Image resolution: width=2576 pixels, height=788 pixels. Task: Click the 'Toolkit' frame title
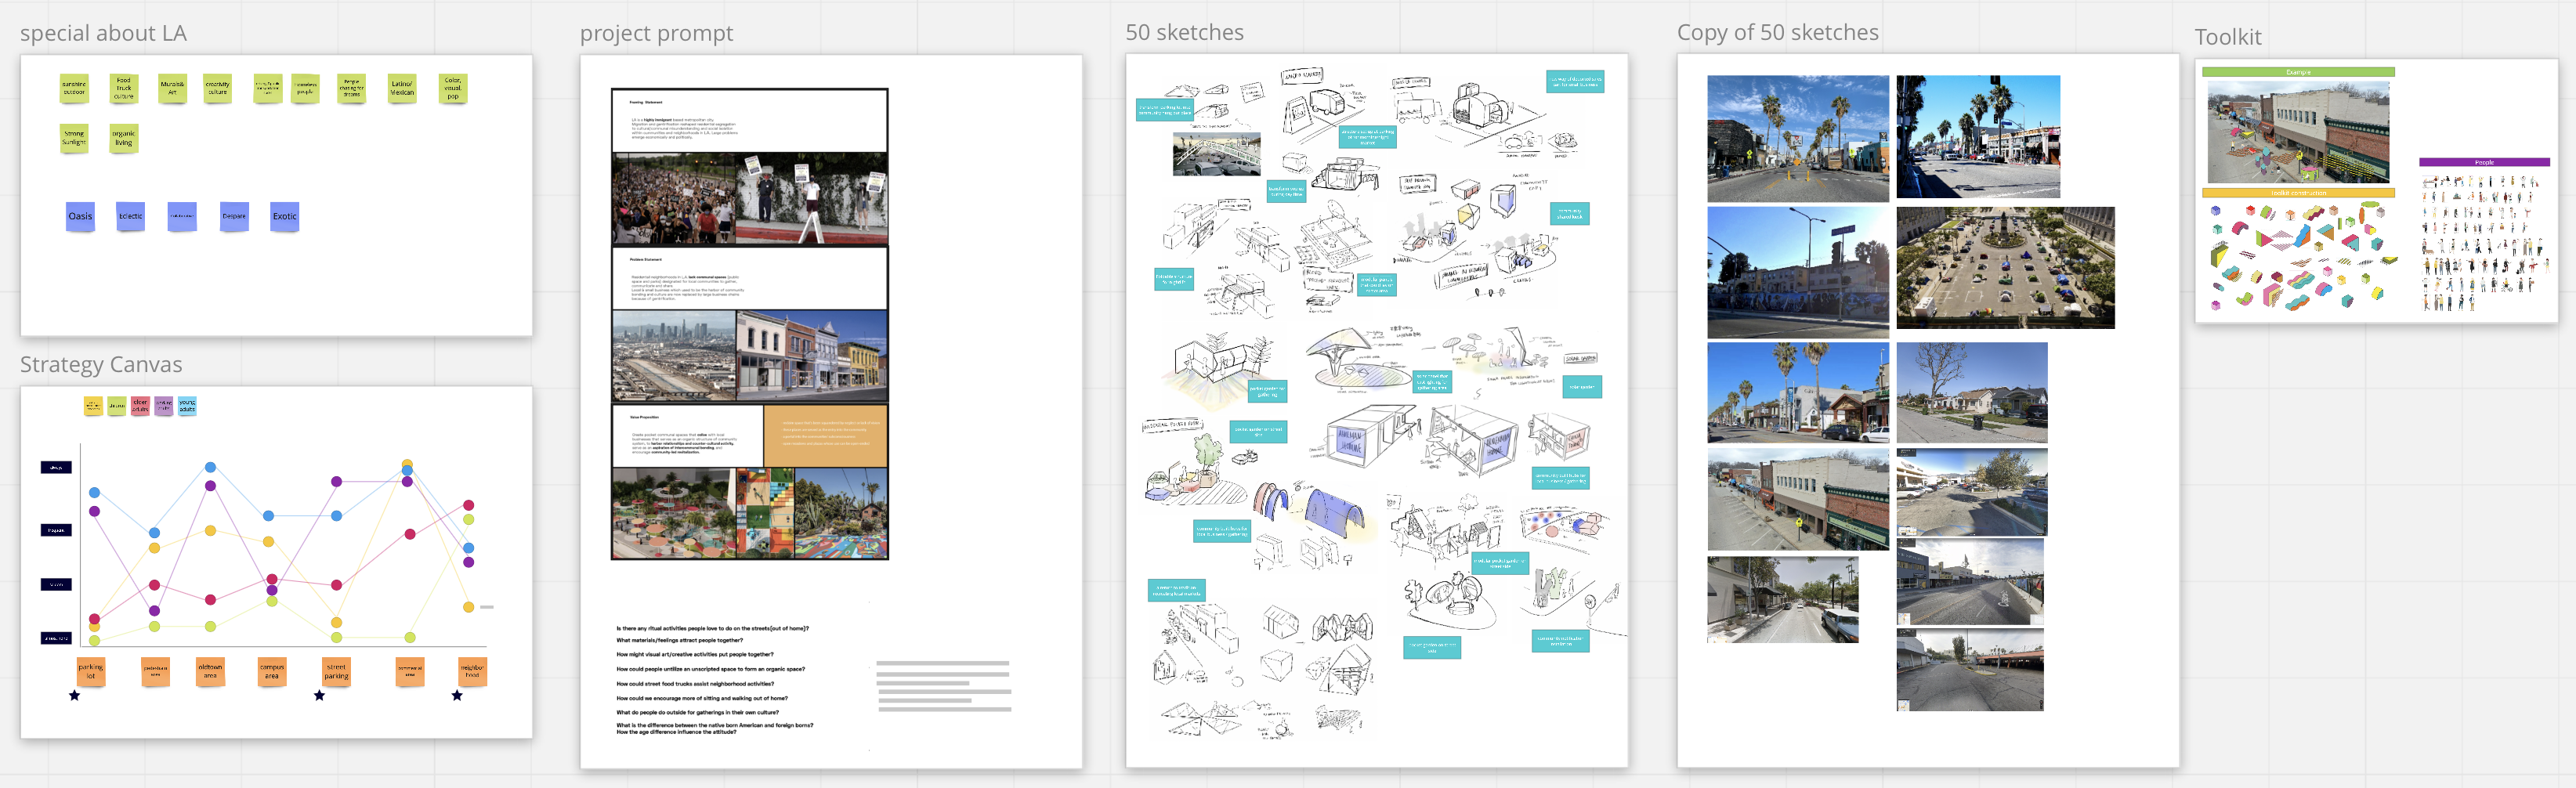click(2227, 37)
